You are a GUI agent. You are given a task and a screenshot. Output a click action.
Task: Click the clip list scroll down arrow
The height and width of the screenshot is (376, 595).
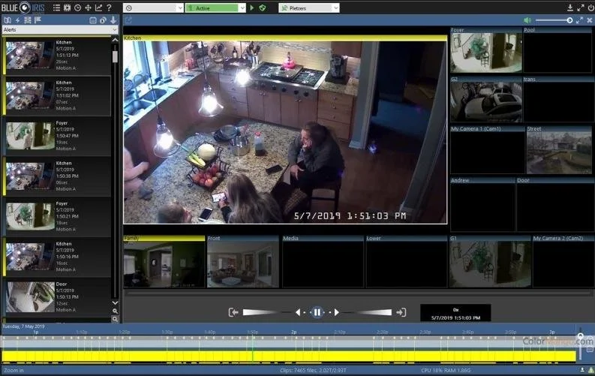[x=115, y=302]
